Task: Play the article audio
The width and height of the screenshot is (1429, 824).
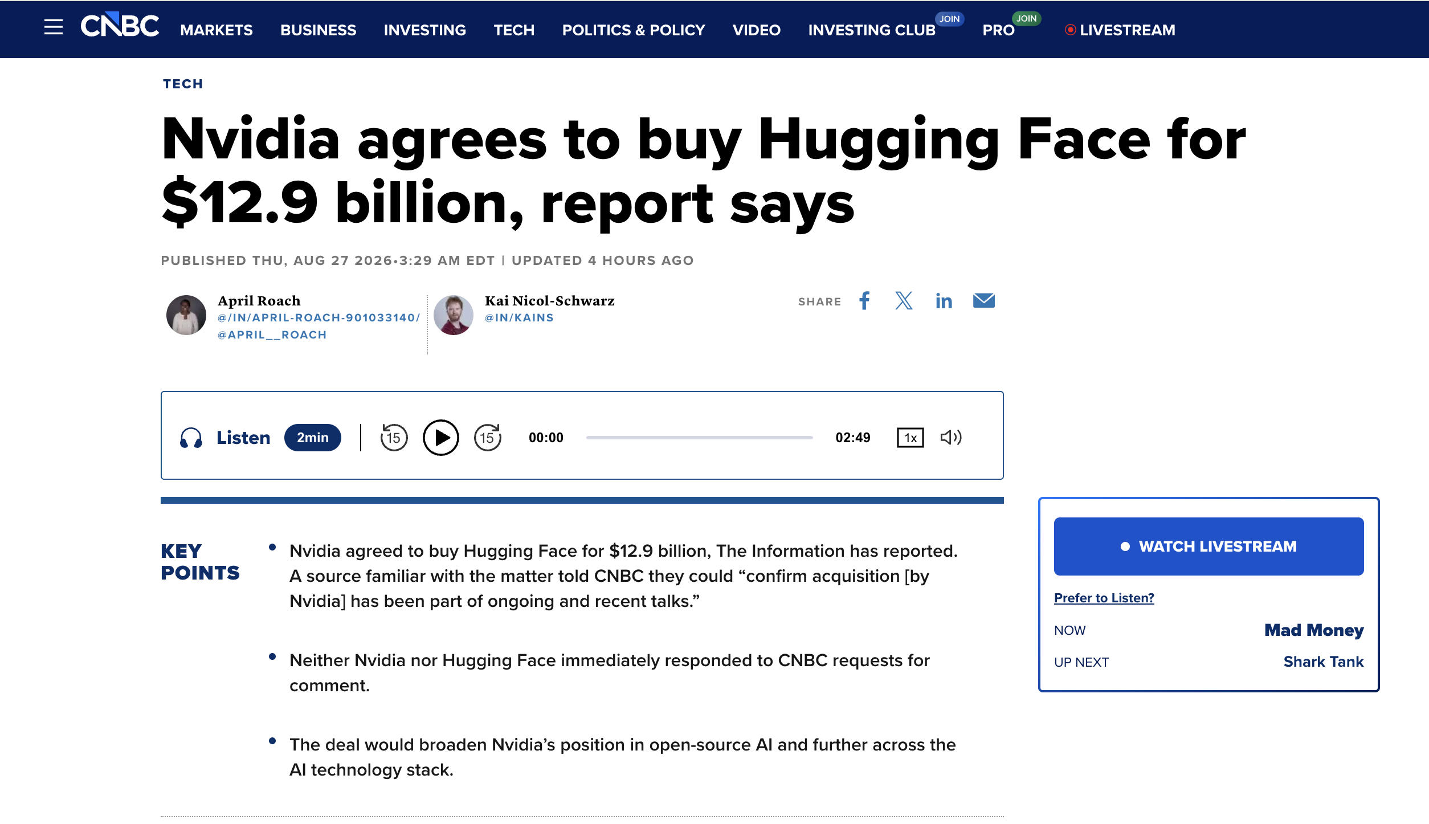Action: 440,437
